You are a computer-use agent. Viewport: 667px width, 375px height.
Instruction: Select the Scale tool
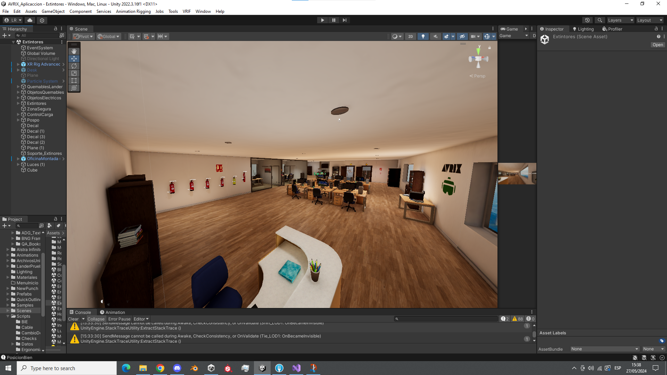click(x=74, y=73)
